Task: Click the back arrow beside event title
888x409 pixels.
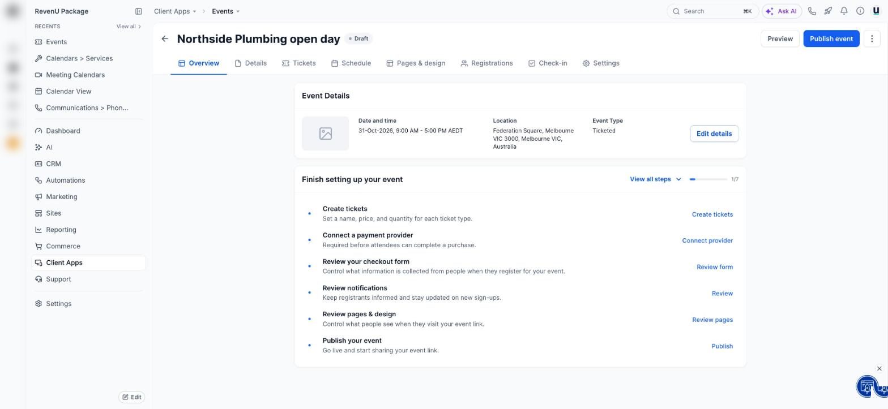Action: pyautogui.click(x=165, y=39)
